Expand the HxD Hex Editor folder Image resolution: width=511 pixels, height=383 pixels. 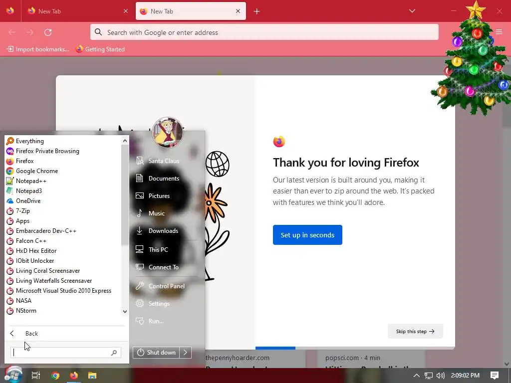tap(63, 251)
